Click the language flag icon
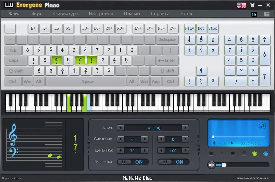275x182 pixels. (242, 5)
